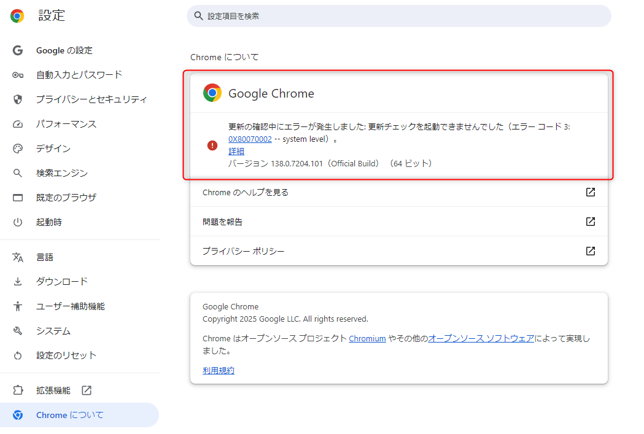Click the accessibility figure icon for ユーザー補助機能
The width and height of the screenshot is (644, 434).
click(18, 306)
